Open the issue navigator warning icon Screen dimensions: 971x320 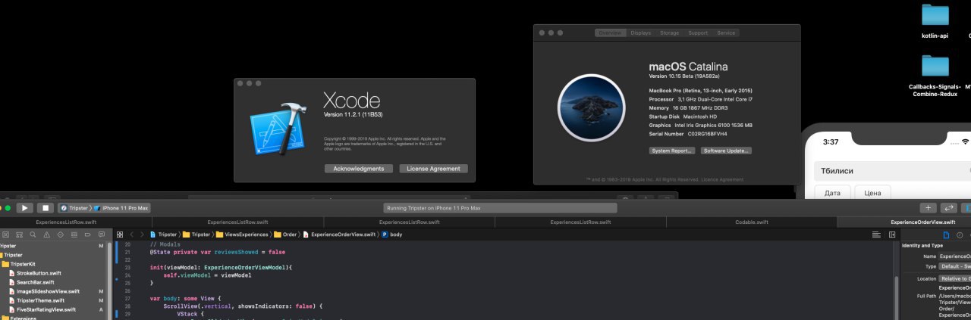coord(46,235)
